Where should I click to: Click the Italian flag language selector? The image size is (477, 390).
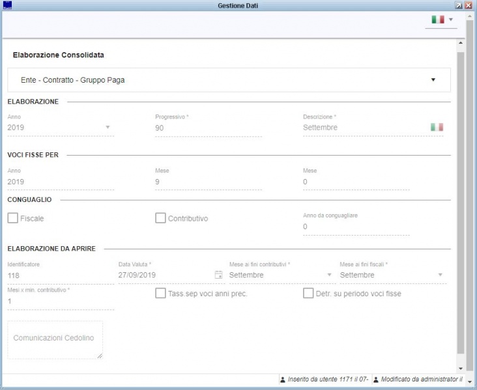(x=437, y=20)
